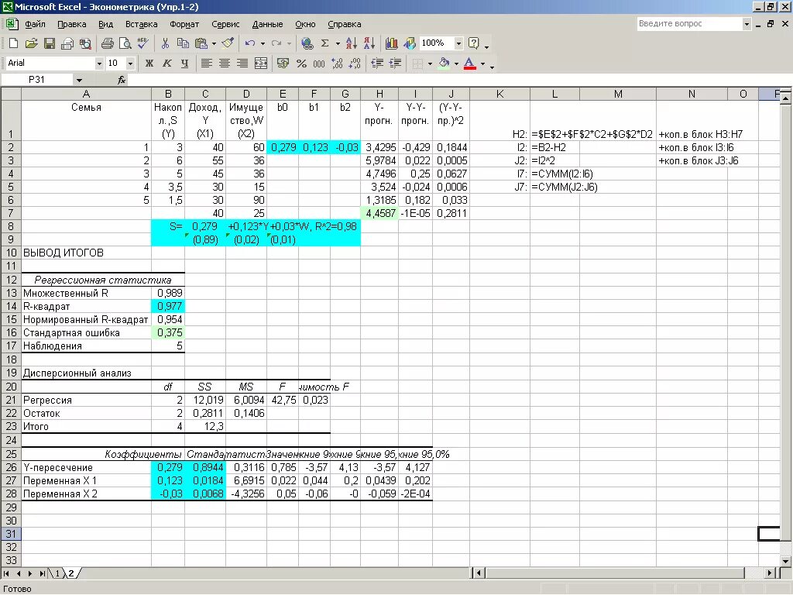Launch the Chart Wizard icon
Viewport: 793px width, 595px height.
391,43
